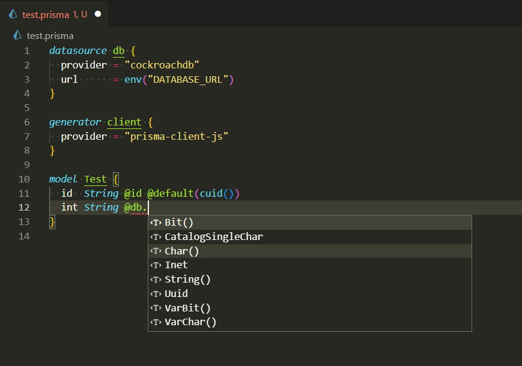522x366 pixels.
Task: Click the closing brace on line 4
Action: coord(52,94)
